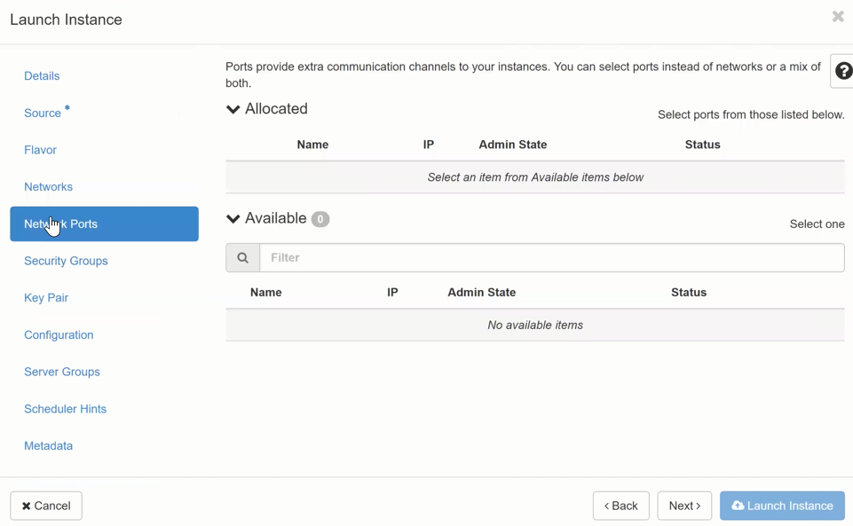
Task: Click into the Filter text field
Action: [550, 258]
